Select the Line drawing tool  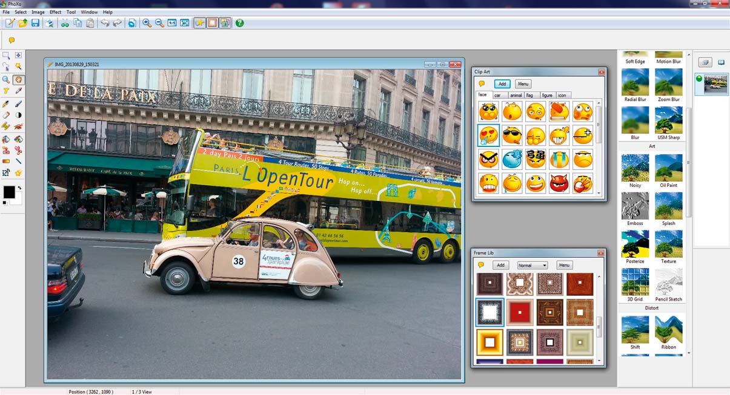coord(19,162)
